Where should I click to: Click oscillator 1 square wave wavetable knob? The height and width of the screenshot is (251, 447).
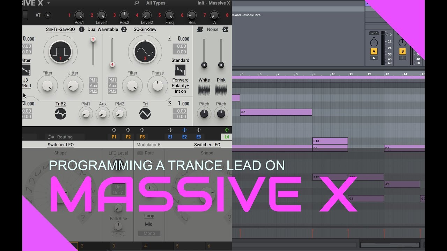[x=60, y=52]
